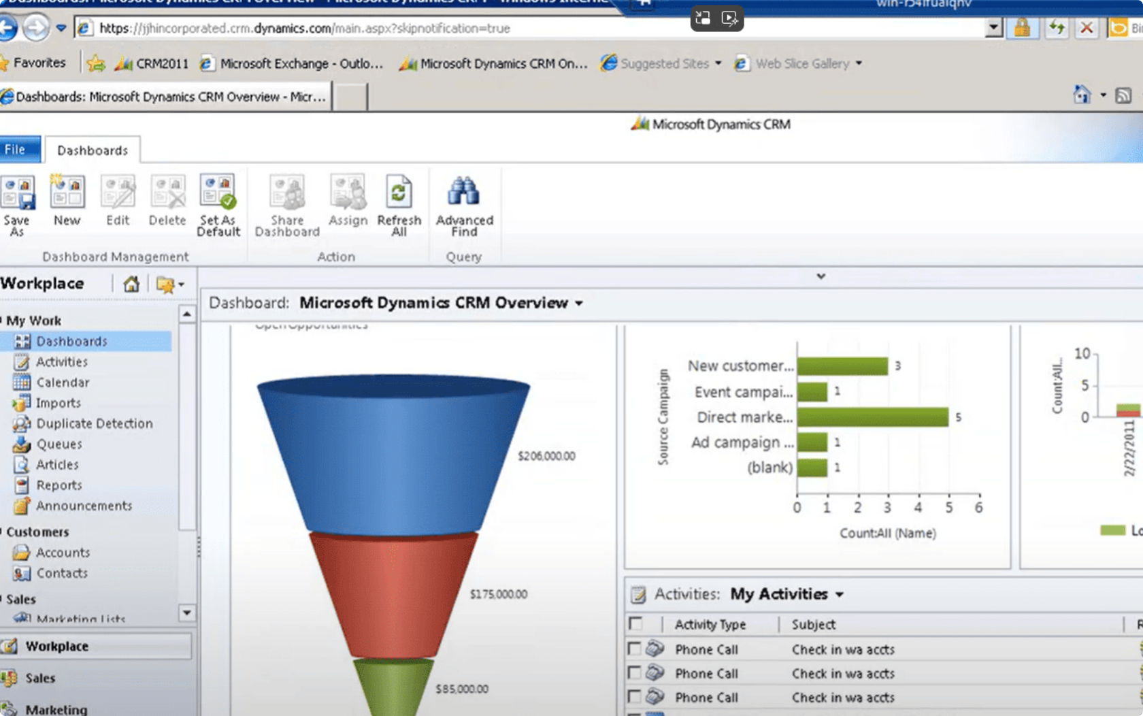Open Announcements in navigation pane
The width and height of the screenshot is (1143, 716).
(x=84, y=506)
